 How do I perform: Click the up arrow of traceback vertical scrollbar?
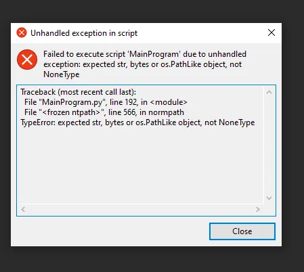point(269,92)
